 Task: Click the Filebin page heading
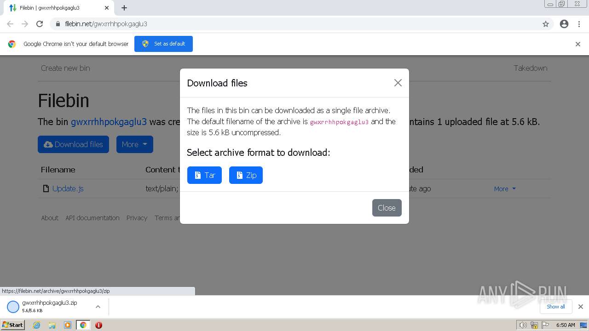click(64, 100)
